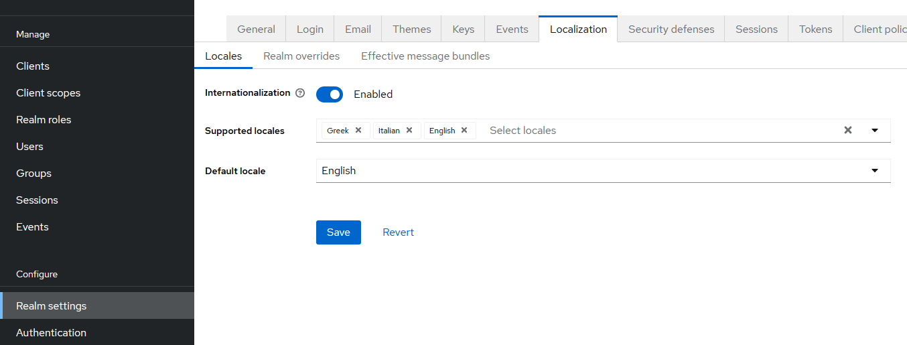Select the Tokens tab

pyautogui.click(x=815, y=29)
